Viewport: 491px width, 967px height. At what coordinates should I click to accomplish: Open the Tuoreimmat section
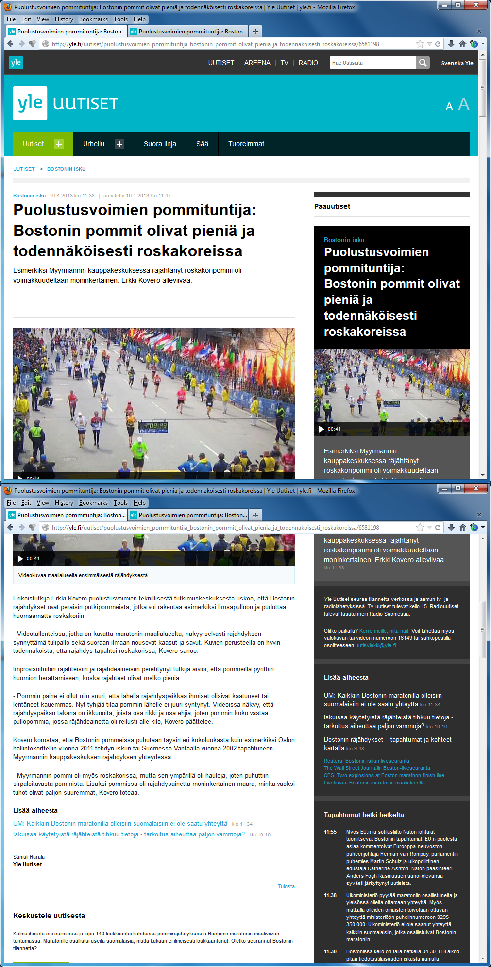[246, 144]
